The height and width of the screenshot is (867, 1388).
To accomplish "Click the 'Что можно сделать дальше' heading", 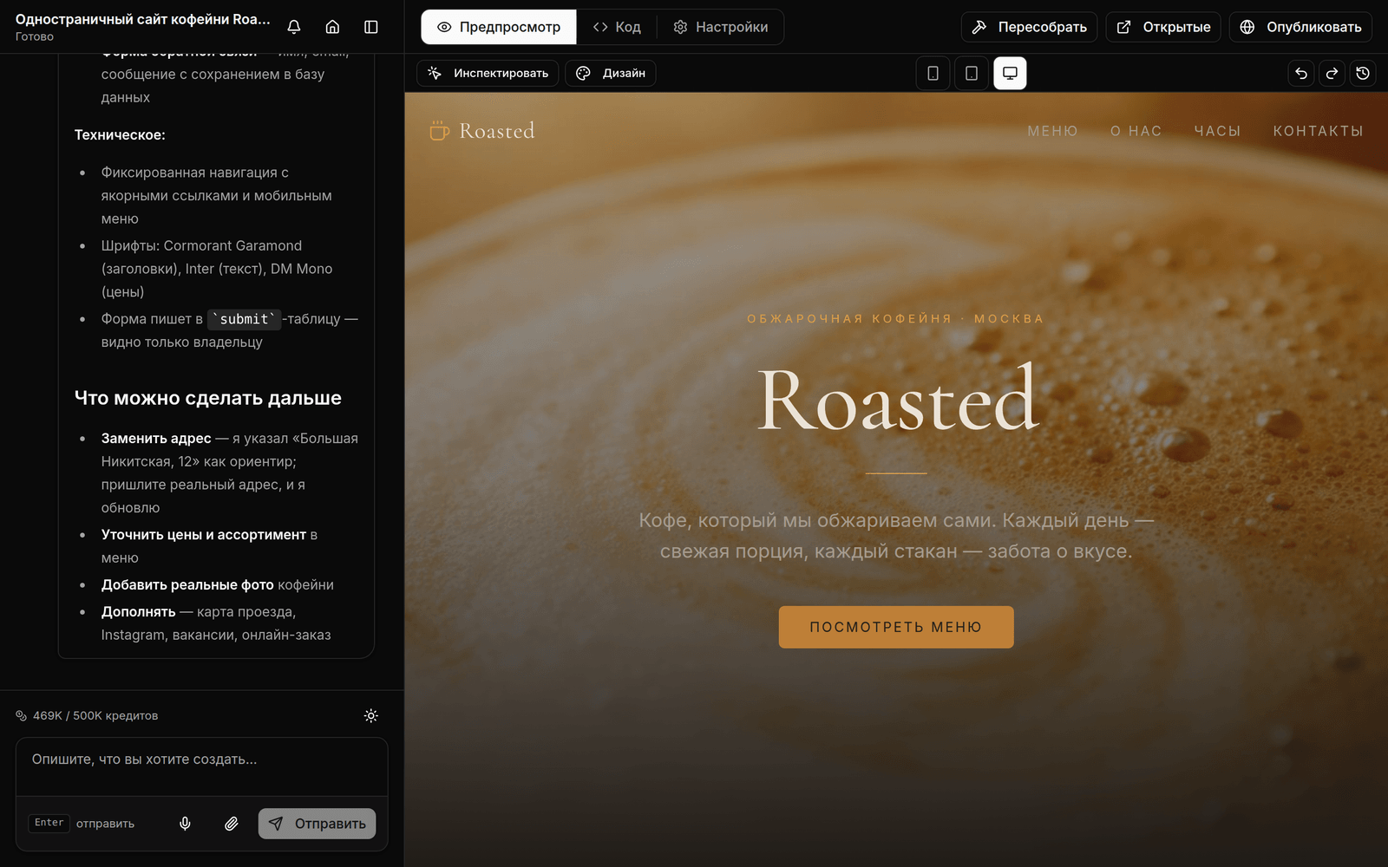I will click(x=208, y=398).
